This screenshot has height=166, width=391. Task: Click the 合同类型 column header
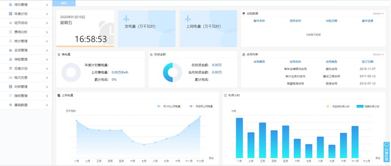pyautogui.click(x=331, y=62)
